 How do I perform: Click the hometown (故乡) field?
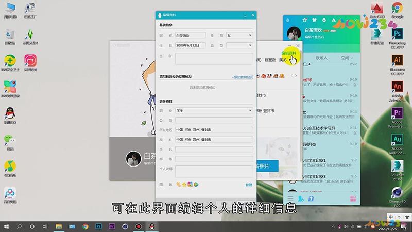tap(214, 140)
